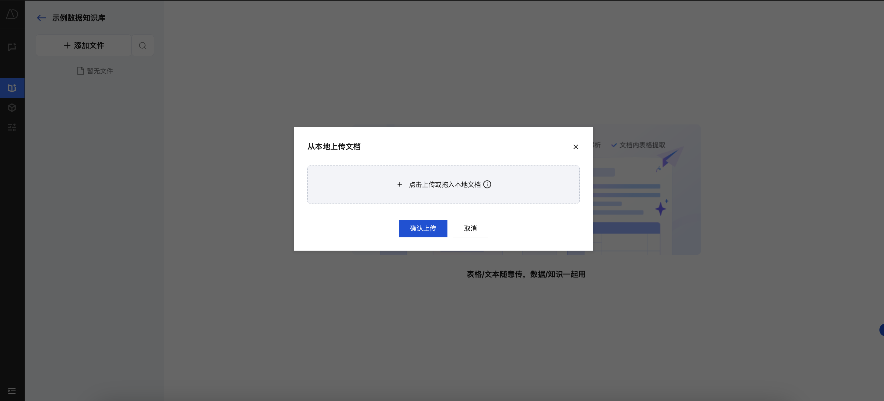Click the 文档内表格提取 checkmark label
Viewport: 884px width, 401px height.
pyautogui.click(x=638, y=145)
